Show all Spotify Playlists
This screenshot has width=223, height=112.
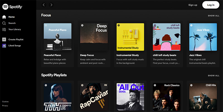214,76
